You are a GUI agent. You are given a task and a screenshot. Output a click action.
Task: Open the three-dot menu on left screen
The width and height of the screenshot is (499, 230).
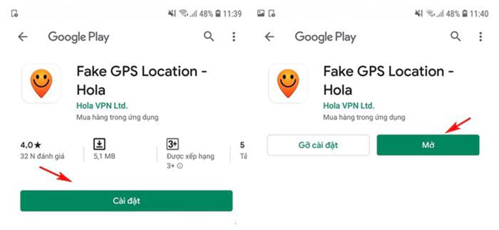233,37
